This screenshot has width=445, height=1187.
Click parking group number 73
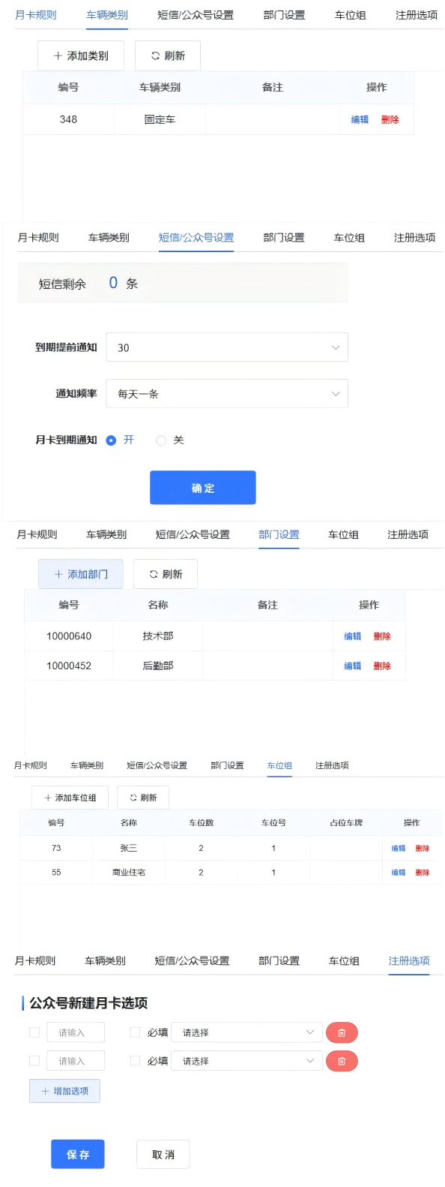(x=56, y=848)
